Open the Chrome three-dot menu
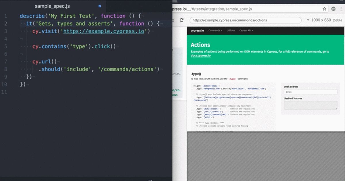This screenshot has height=181, width=345. (x=342, y=9)
